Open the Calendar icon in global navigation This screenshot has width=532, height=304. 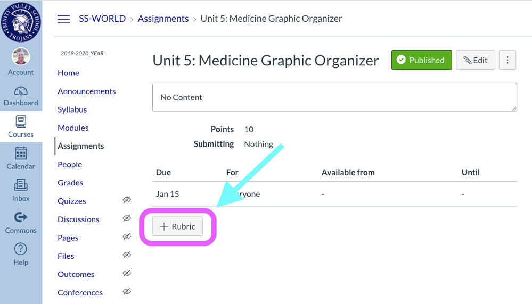[21, 154]
